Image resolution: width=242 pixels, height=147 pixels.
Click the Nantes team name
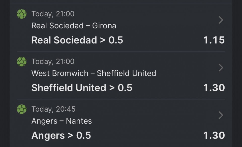pyautogui.click(x=79, y=121)
